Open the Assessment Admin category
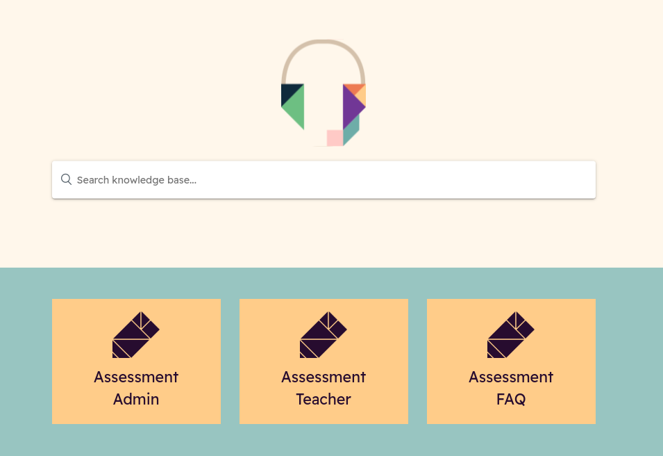Viewport: 663px width, 456px height. point(136,361)
